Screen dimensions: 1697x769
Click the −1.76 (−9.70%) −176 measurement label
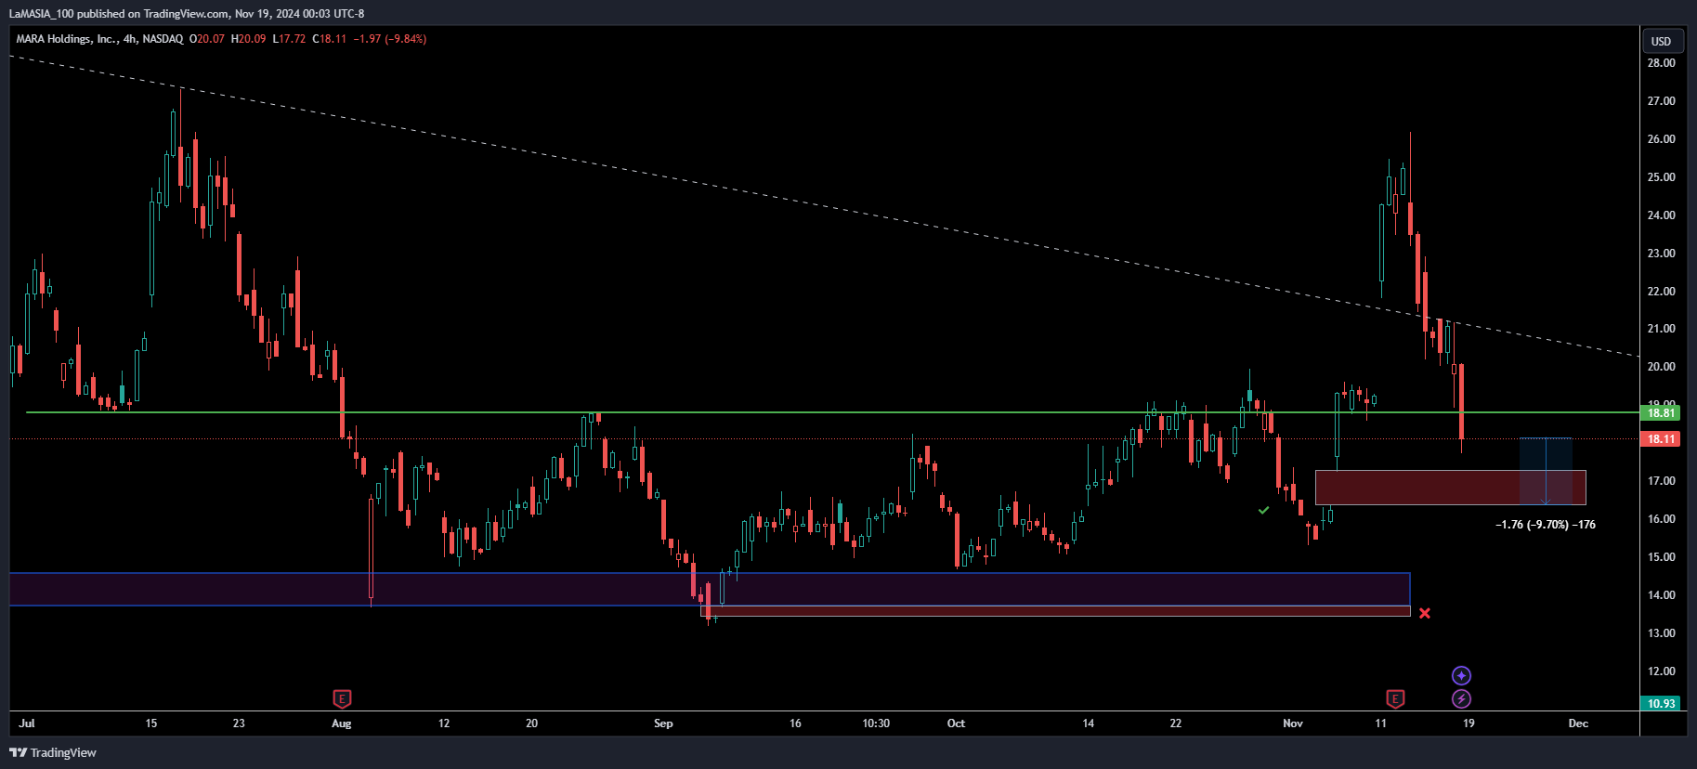tap(1546, 525)
